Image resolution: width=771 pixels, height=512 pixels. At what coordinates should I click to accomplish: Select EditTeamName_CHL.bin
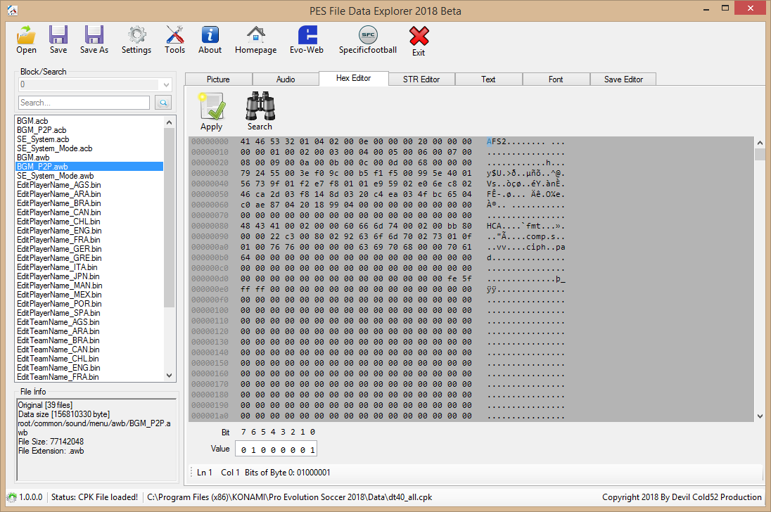click(x=58, y=359)
